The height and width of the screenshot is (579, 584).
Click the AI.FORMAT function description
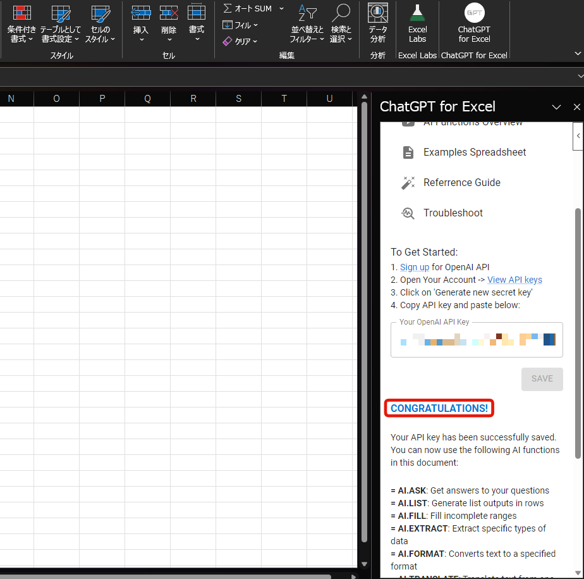473,561
